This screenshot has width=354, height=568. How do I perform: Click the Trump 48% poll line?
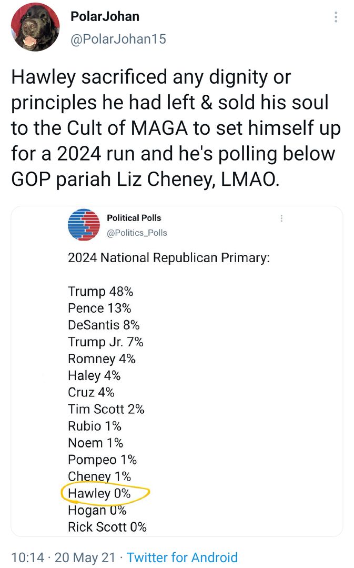pos(99,291)
